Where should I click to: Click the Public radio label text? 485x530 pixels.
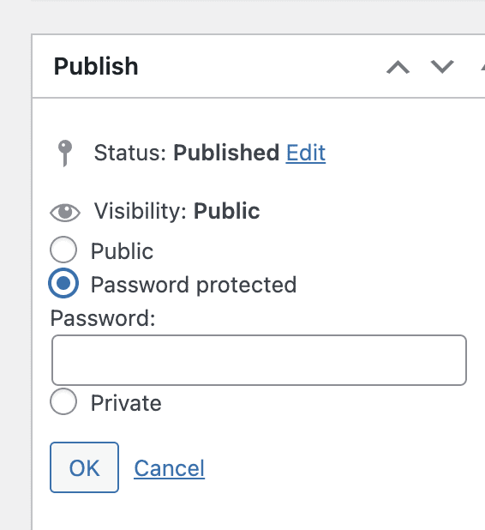[x=122, y=251]
